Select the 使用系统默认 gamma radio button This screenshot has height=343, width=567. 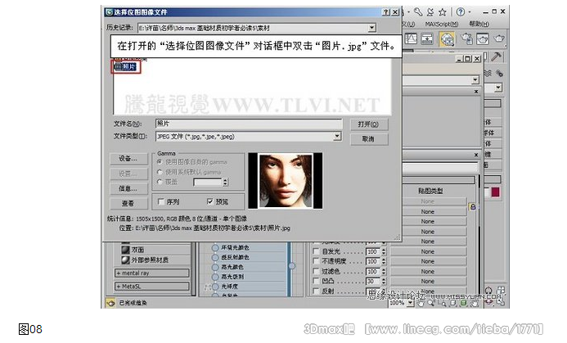click(160, 172)
